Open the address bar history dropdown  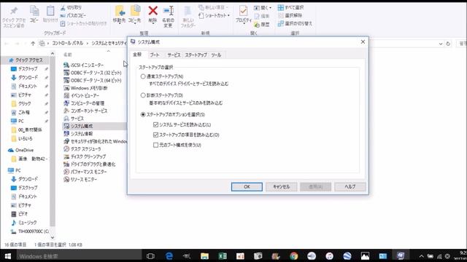pyautogui.click(x=441, y=44)
